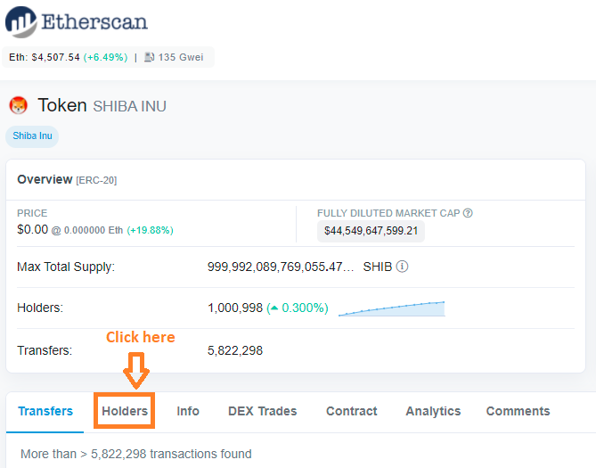596x468 pixels.
Task: View the Contract tab
Action: [x=351, y=411]
